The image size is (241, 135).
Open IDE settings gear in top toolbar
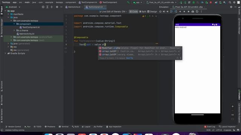pos(234,3)
